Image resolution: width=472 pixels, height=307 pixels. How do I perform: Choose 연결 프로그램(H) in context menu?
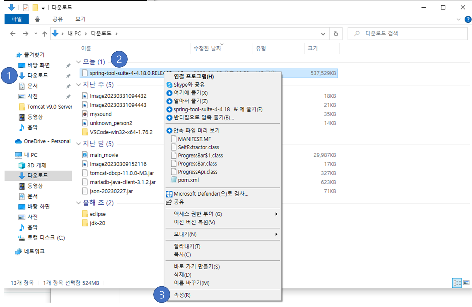pos(223,76)
